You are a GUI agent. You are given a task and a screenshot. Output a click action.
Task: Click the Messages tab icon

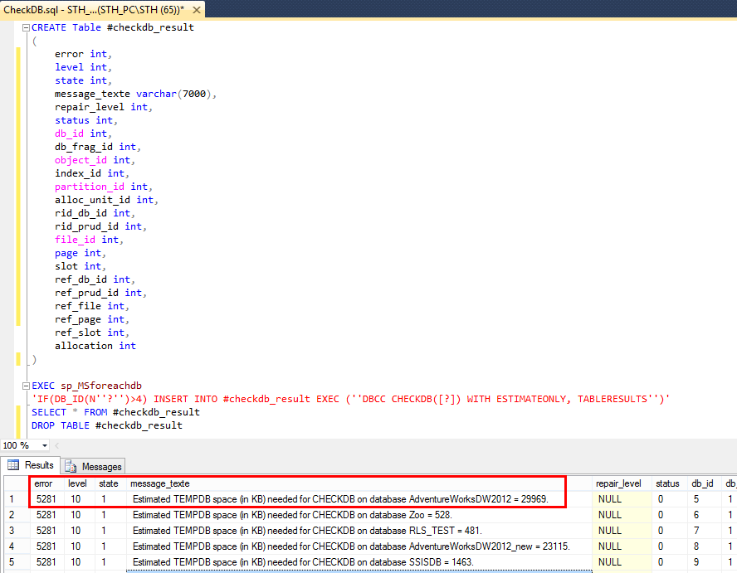tap(71, 466)
